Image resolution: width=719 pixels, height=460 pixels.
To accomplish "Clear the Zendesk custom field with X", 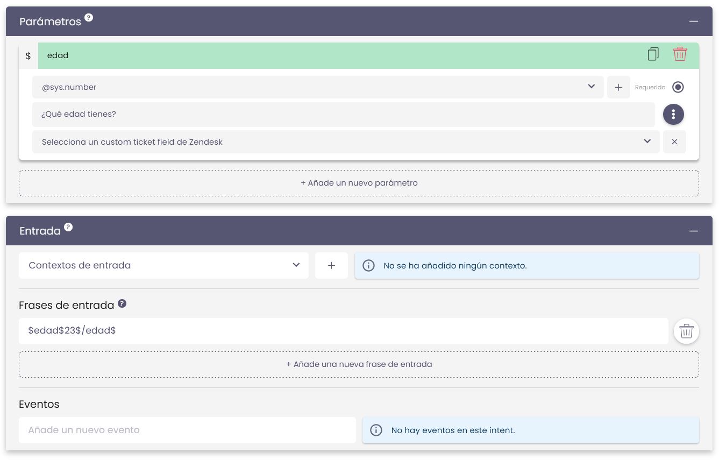I will click(x=674, y=142).
